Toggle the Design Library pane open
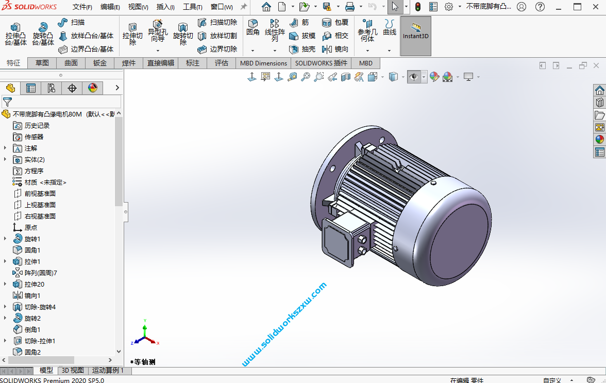The width and height of the screenshot is (606, 383). [x=599, y=102]
